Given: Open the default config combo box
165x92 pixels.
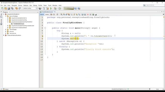Looking at the screenshot, I should click(30, 8).
